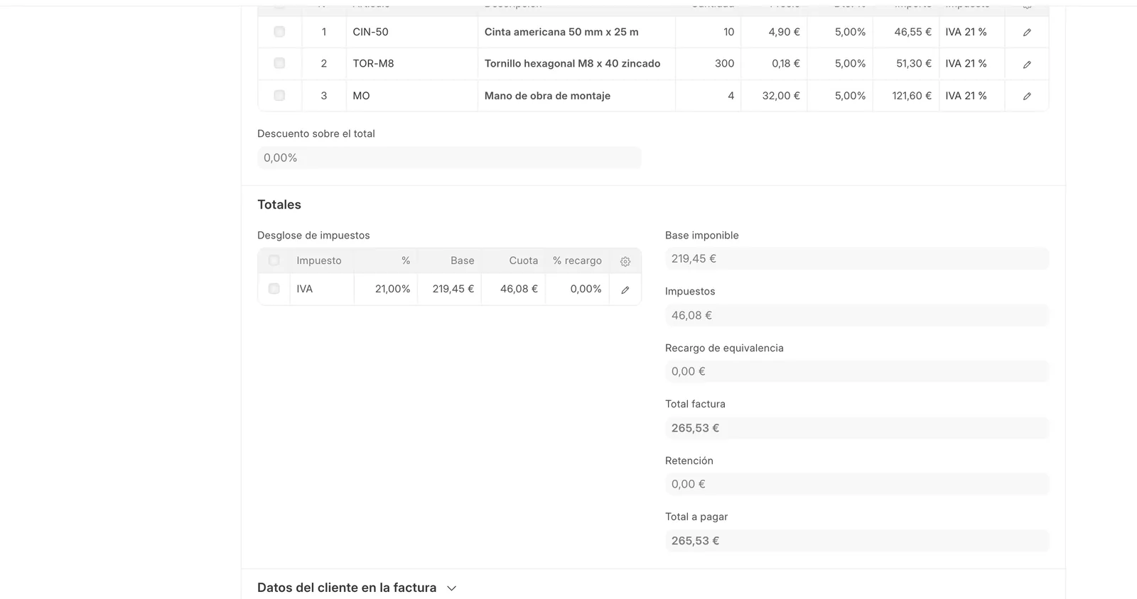Edit the TOR-M8 line with pencil icon
The width and height of the screenshot is (1137, 599).
1027,65
